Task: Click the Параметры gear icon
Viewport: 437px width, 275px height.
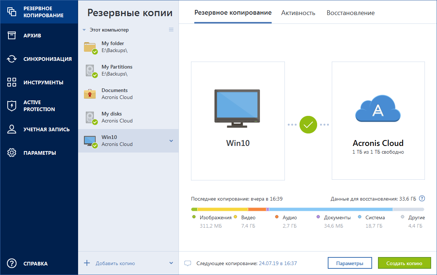Action: coord(11,153)
